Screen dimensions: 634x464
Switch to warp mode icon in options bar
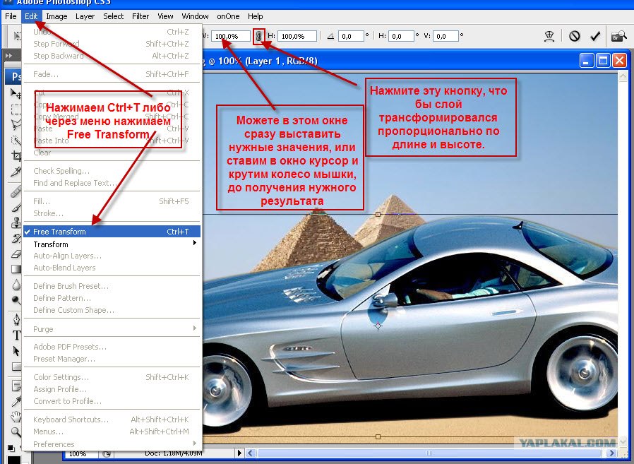[549, 37]
